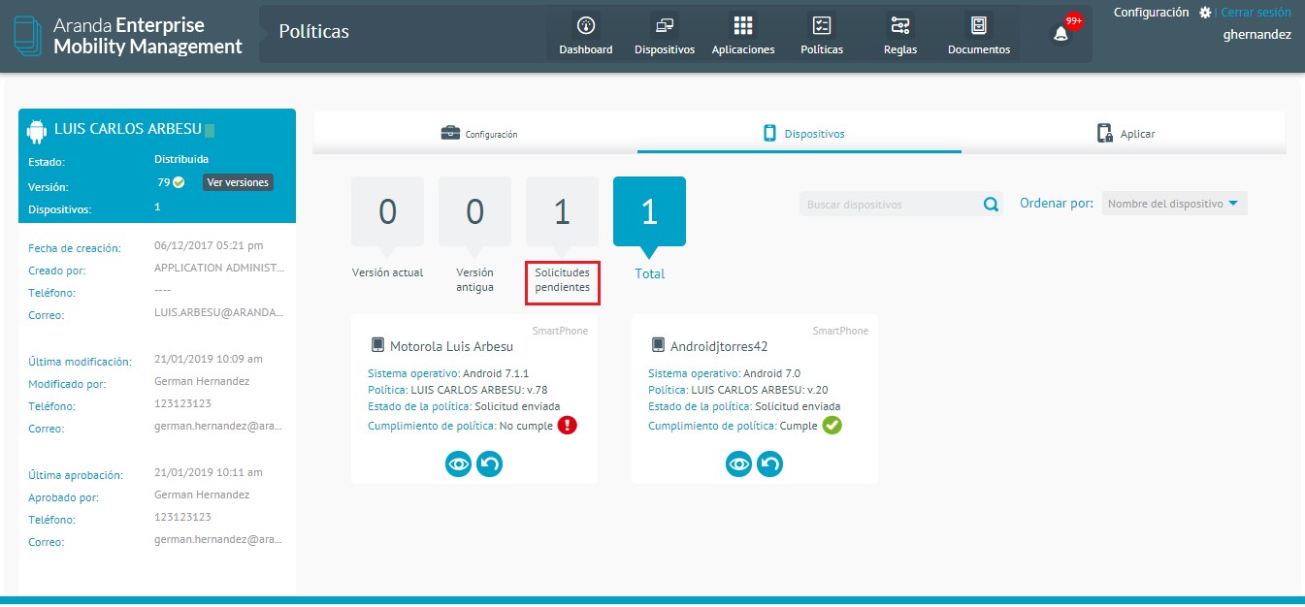Open Aplicaciones grid icon
Screen dimensions: 1305x607
tap(743, 26)
